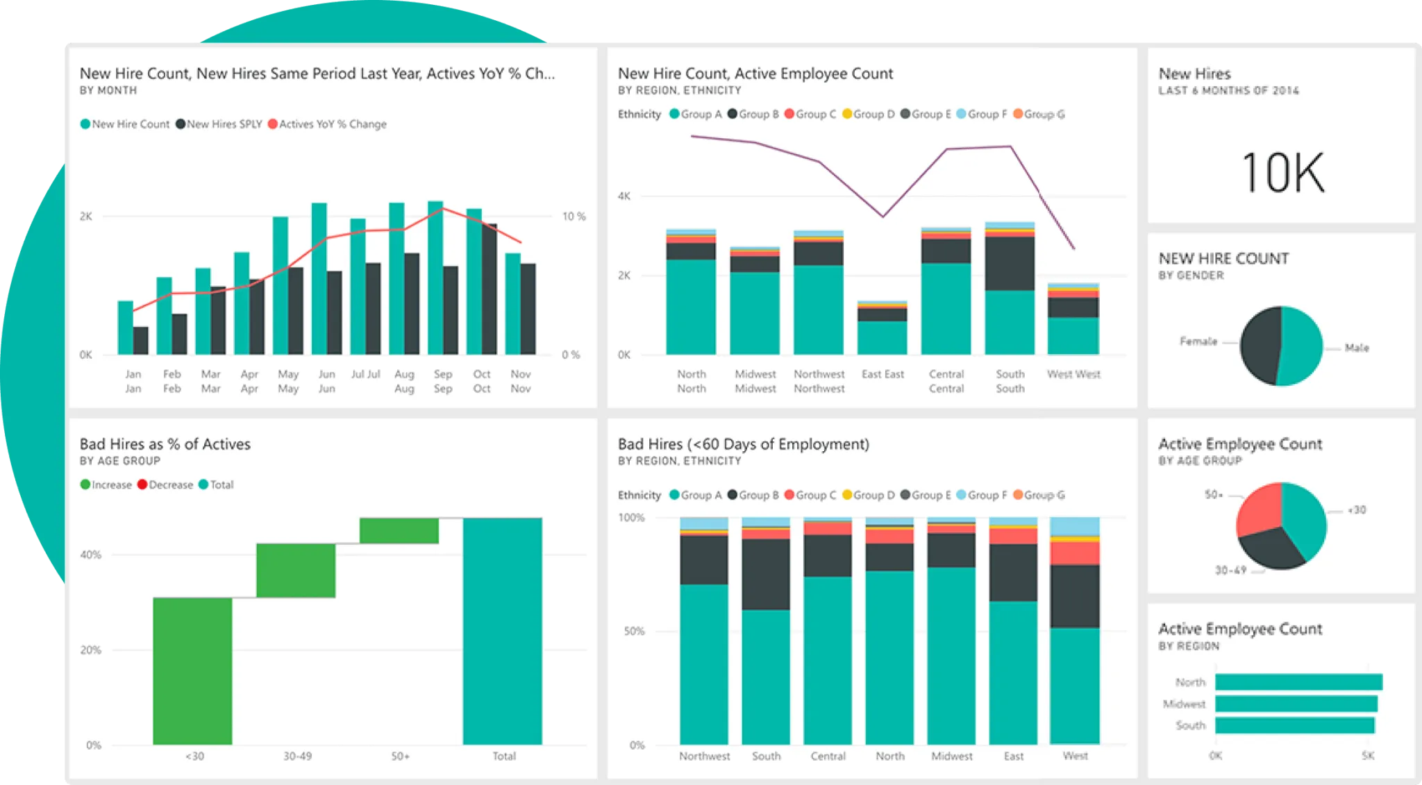Click the New Hire Count legend dot
Screen dimensions: 1422x785
tap(85, 124)
